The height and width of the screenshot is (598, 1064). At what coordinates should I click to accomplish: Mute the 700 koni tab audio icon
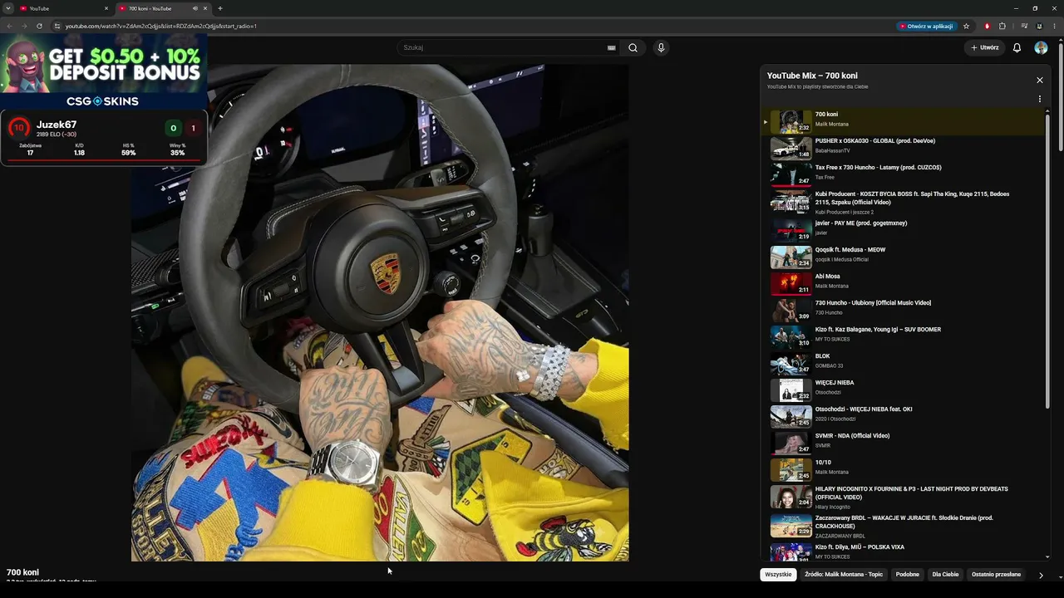click(x=195, y=8)
